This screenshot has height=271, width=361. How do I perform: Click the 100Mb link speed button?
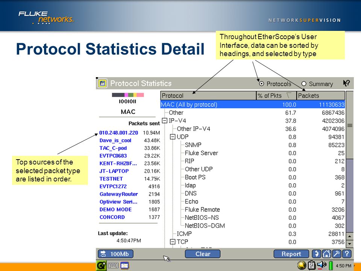coord(115,254)
